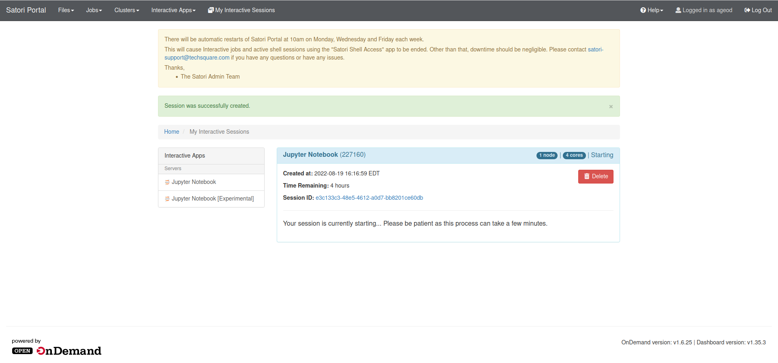Screen dimensions: 778x363
Task: Click the 'Session was successfully created.' message
Action: pos(207,106)
